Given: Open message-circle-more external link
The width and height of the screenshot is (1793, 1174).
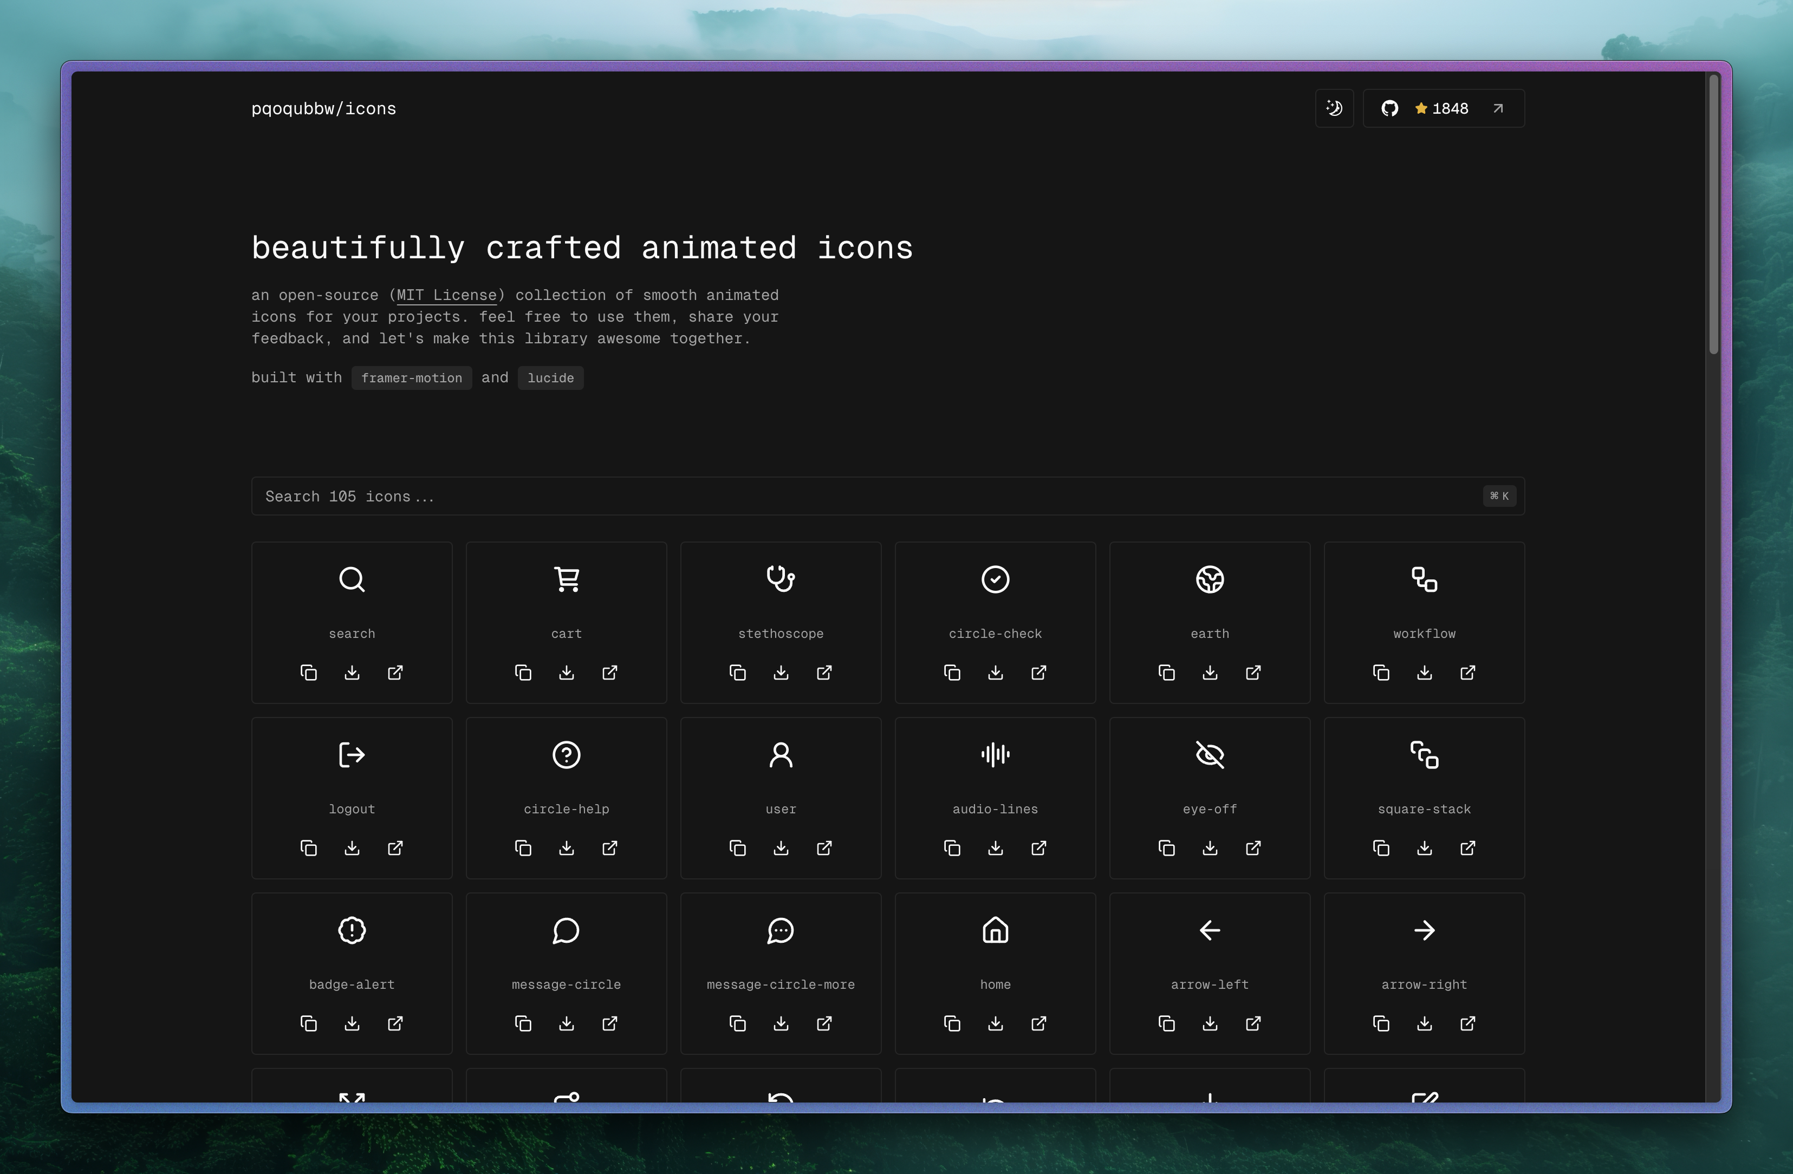Looking at the screenshot, I should (x=824, y=1023).
